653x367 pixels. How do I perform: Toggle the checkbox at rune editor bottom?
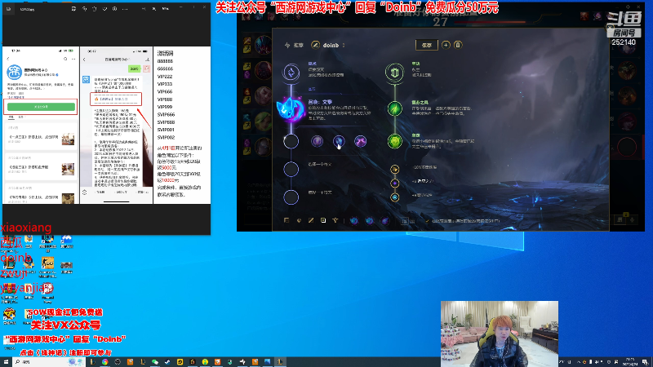[x=427, y=221]
